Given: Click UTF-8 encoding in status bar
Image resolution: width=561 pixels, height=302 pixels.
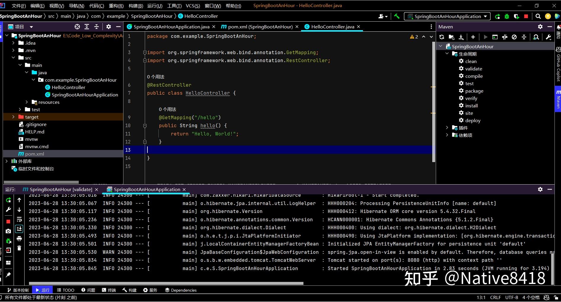Looking at the screenshot, I should (512, 298).
